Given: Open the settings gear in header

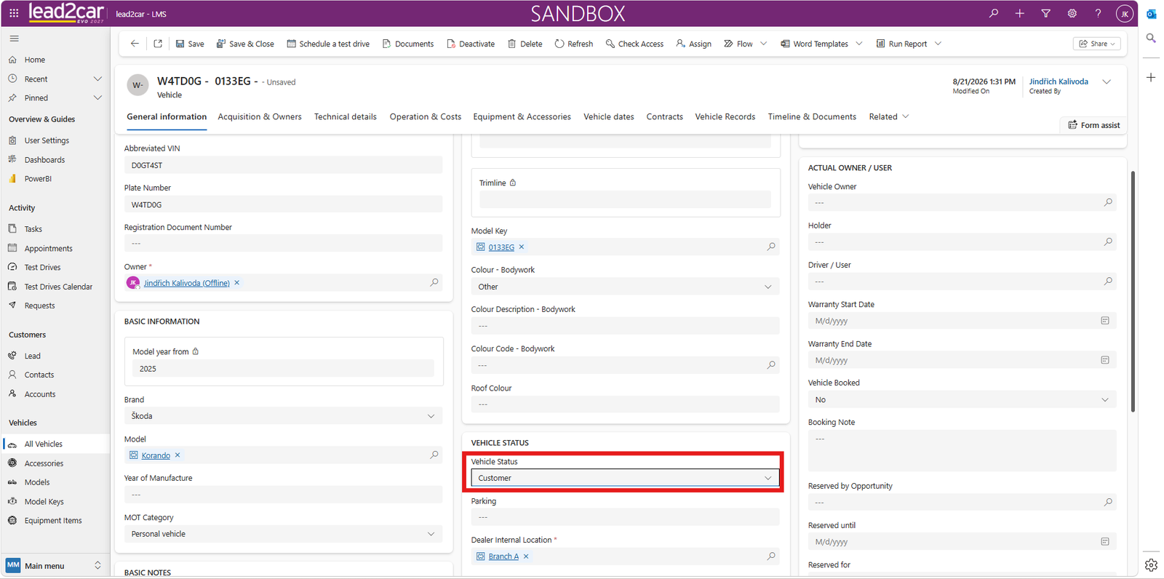Looking at the screenshot, I should (x=1072, y=13).
